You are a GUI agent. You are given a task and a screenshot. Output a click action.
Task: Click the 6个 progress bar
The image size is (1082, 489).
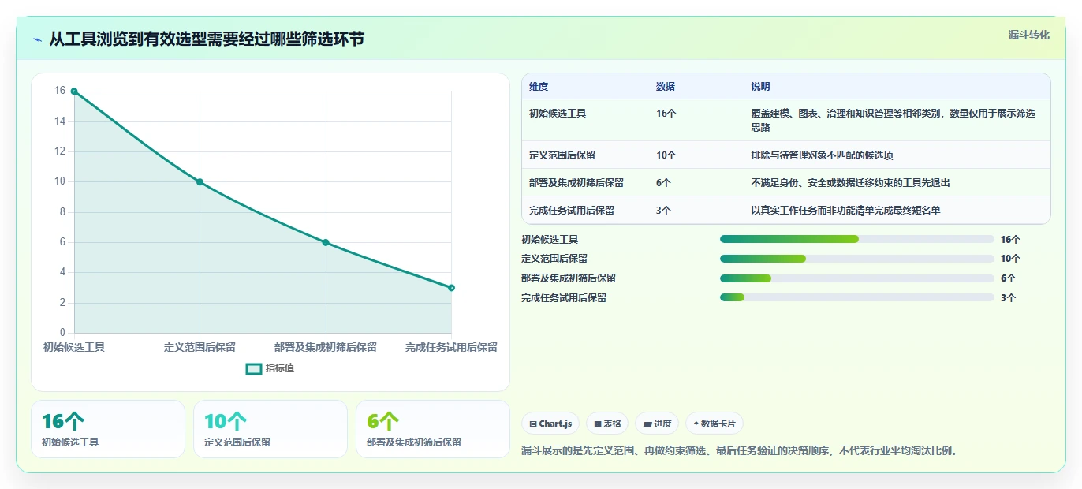tap(857, 278)
